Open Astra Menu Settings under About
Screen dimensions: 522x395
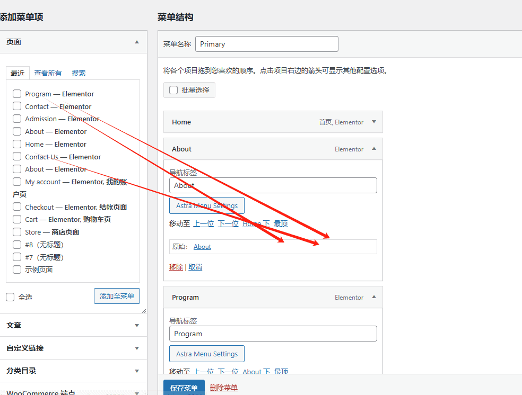207,205
